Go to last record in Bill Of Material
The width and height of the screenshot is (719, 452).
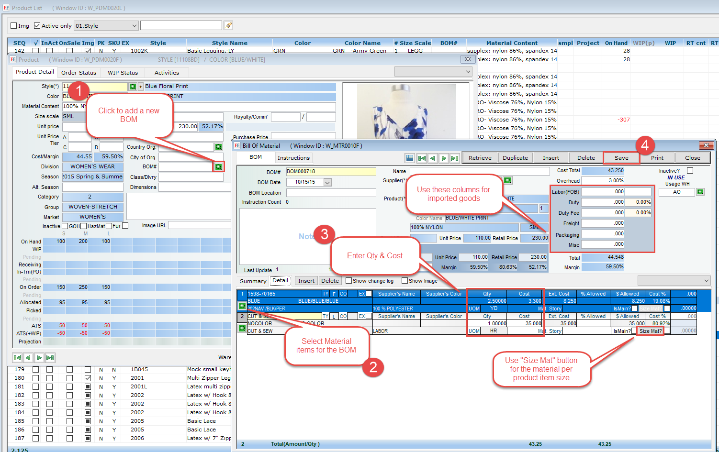[x=454, y=158]
